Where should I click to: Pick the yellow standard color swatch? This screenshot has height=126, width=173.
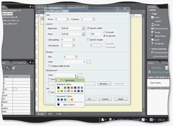[x=58, y=91]
